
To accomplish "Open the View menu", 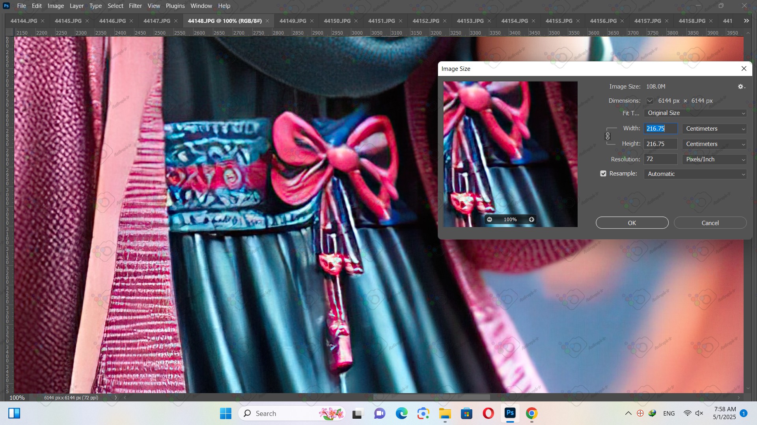I will [154, 6].
